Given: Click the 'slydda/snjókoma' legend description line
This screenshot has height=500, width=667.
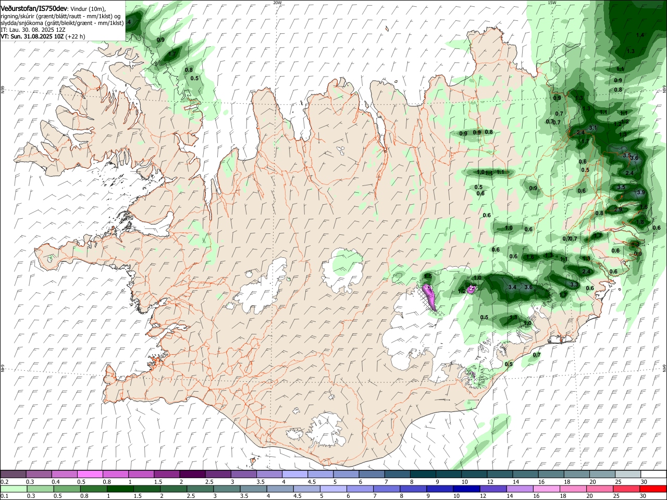Looking at the screenshot, I should pyautogui.click(x=63, y=23).
